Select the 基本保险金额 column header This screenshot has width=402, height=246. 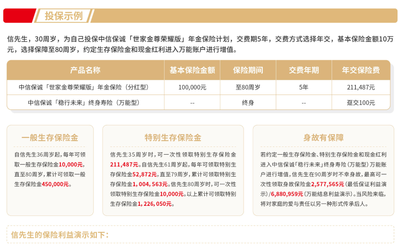192,70
